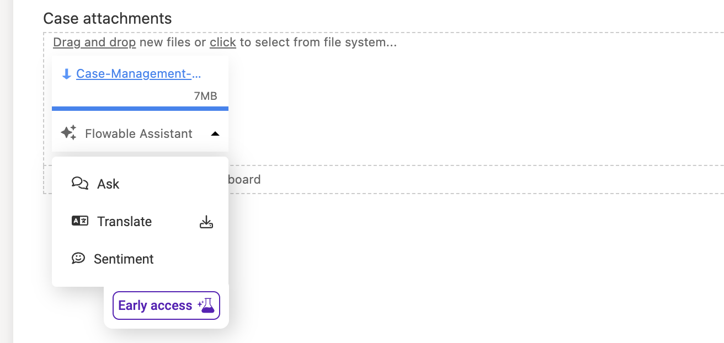
Task: Collapse the Flowable Assistant menu arrow
Action: [216, 133]
